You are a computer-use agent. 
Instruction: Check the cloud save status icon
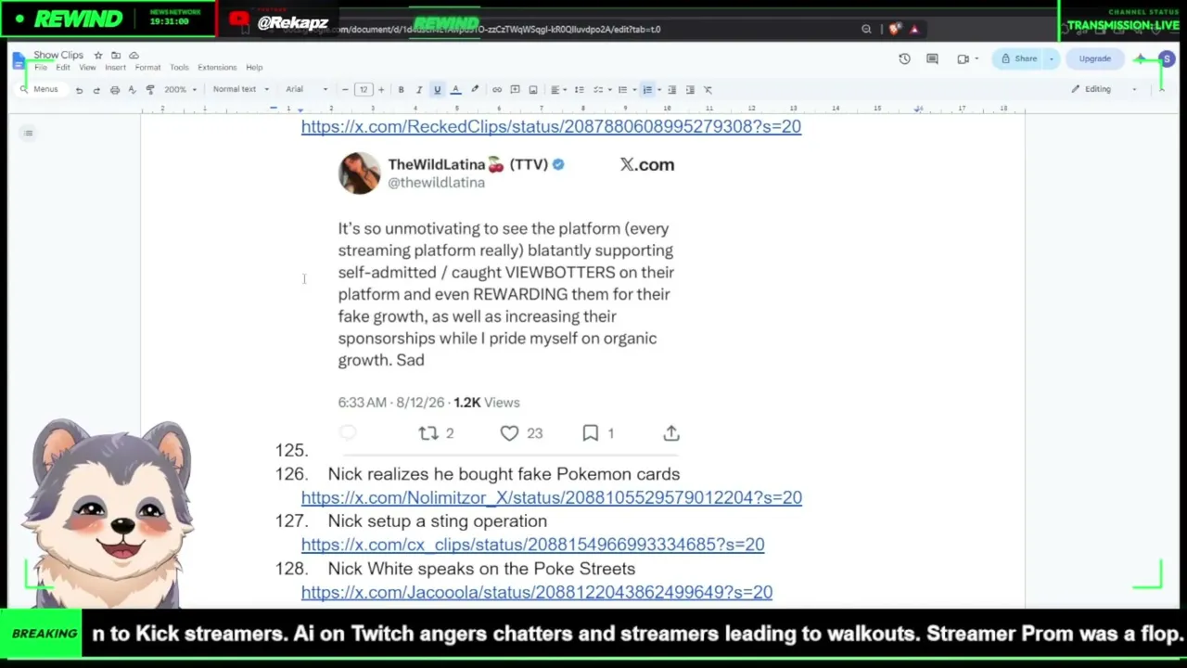[134, 56]
